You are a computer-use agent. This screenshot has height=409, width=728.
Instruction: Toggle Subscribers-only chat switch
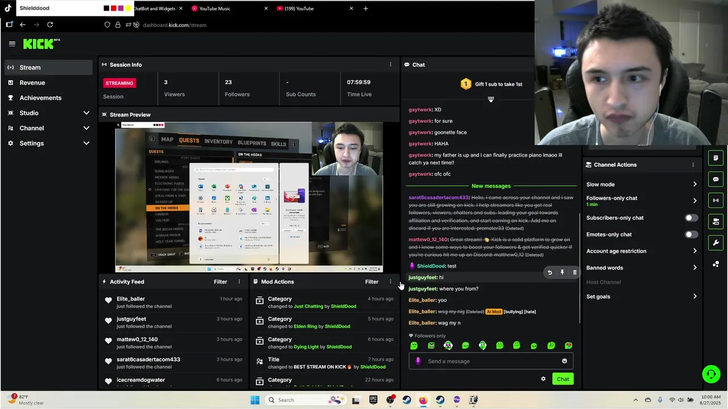pos(691,218)
